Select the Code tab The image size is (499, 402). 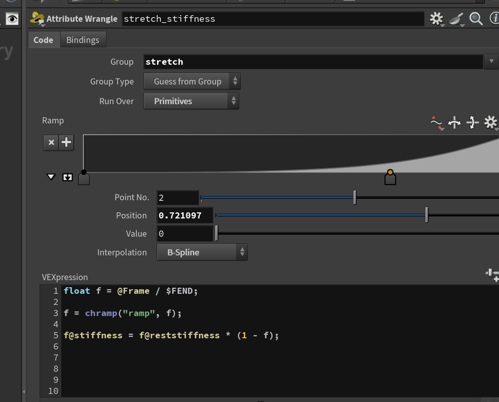(43, 40)
